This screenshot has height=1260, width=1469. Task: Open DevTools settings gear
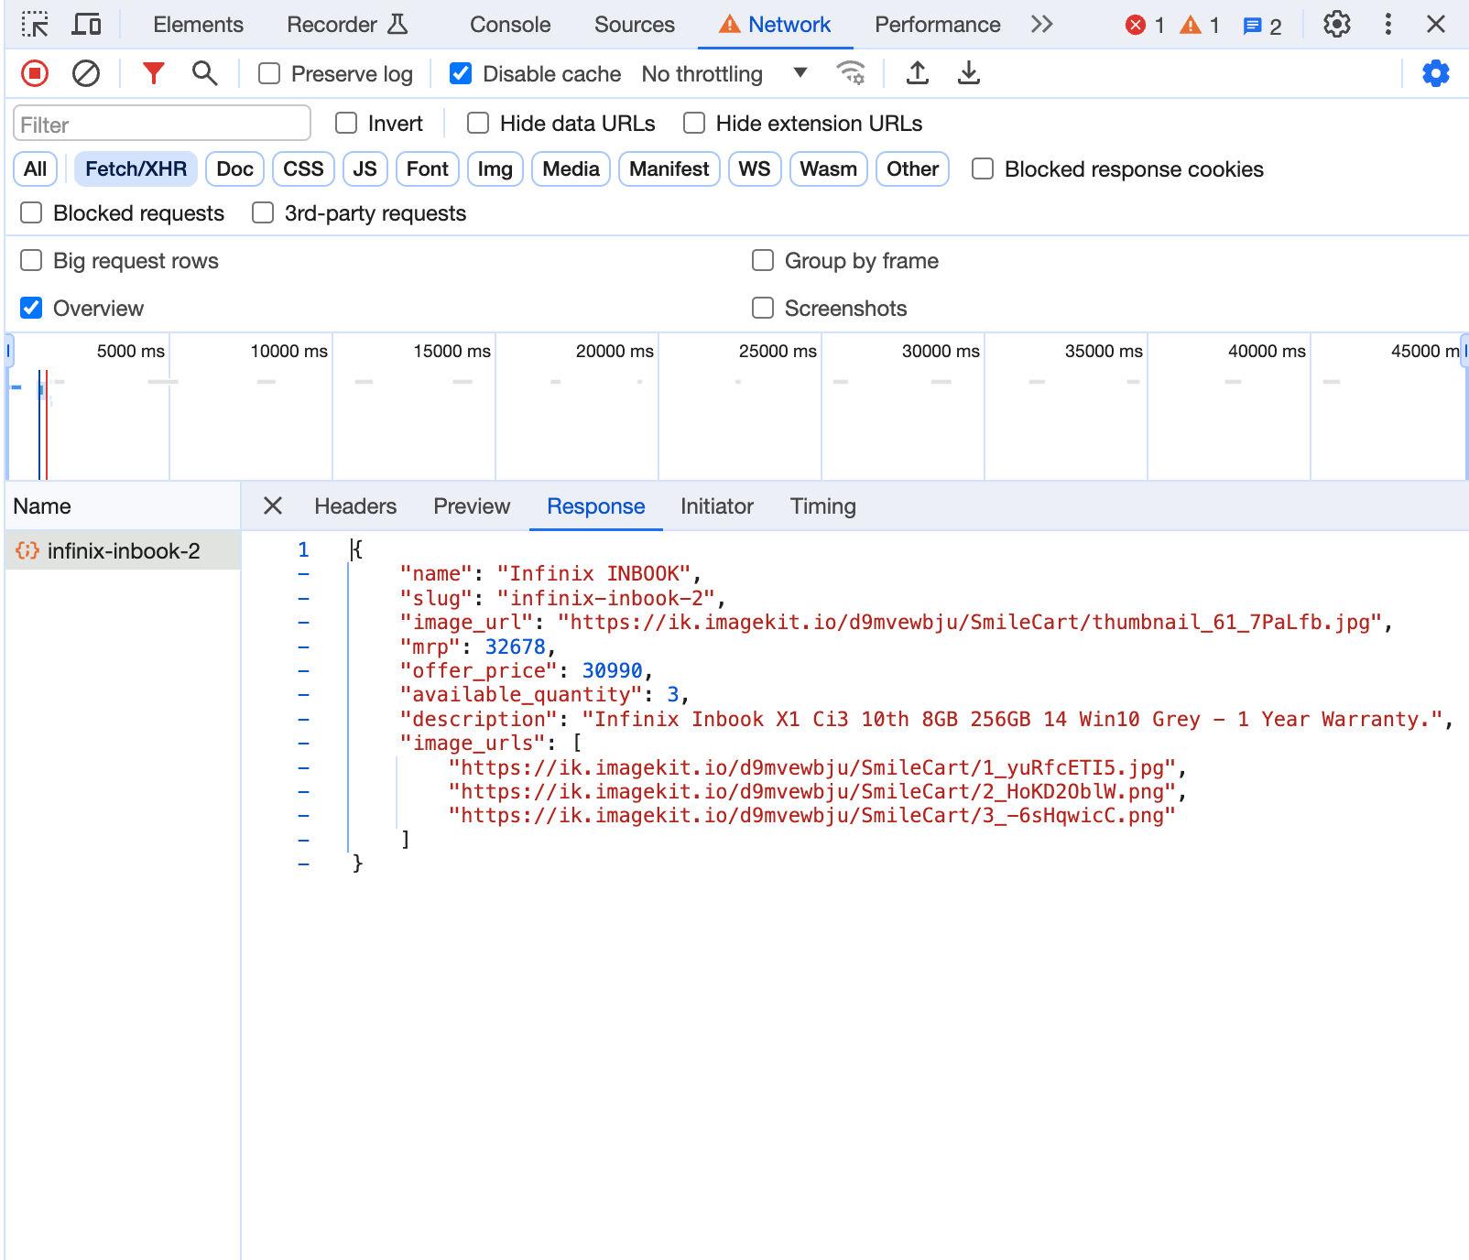point(1337,25)
